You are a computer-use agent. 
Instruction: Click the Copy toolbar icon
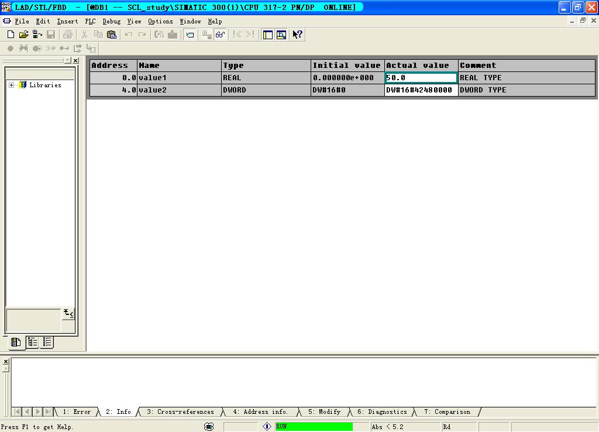pos(98,35)
